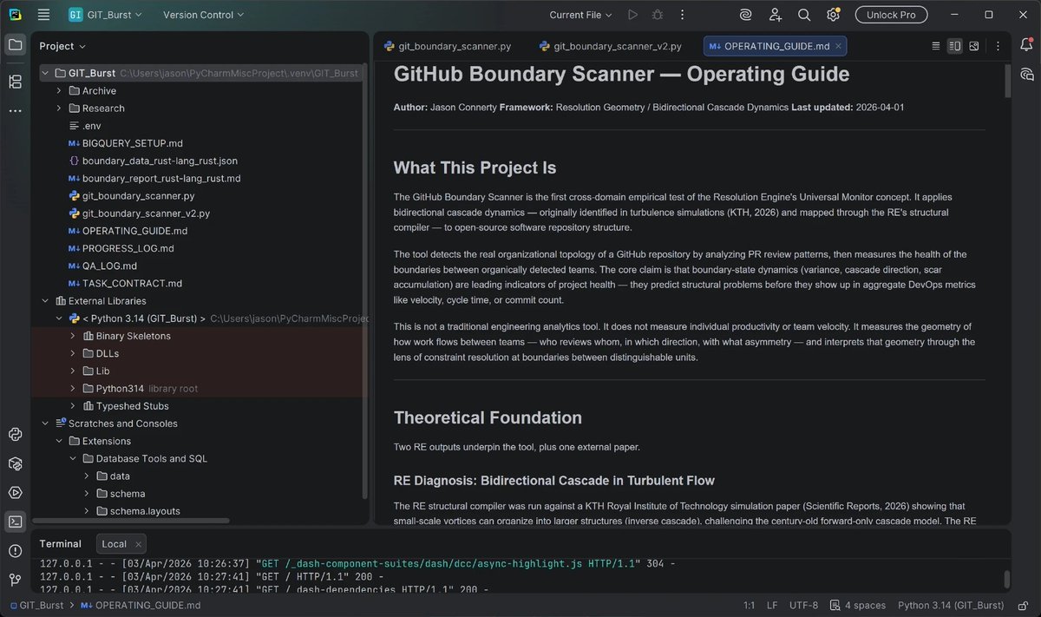Click the PyCharm logo icon
1041x617 pixels.
click(x=15, y=15)
